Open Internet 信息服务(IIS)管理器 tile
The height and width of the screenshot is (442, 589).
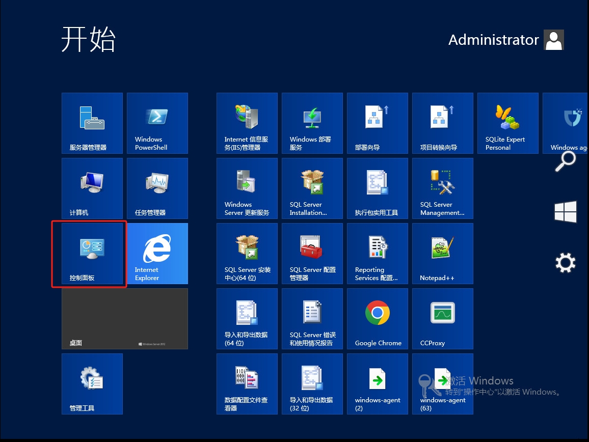pyautogui.click(x=247, y=123)
